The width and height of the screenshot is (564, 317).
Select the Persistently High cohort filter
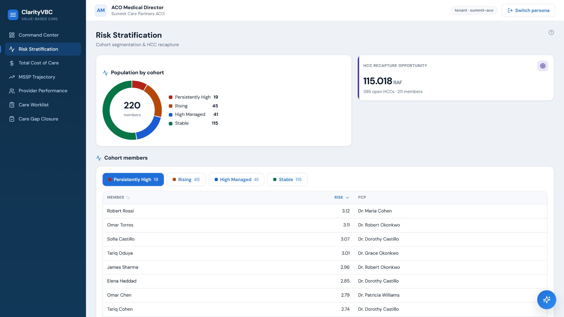coord(133,179)
